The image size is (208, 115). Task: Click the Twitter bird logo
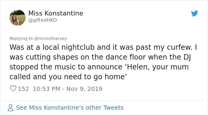click(x=194, y=13)
